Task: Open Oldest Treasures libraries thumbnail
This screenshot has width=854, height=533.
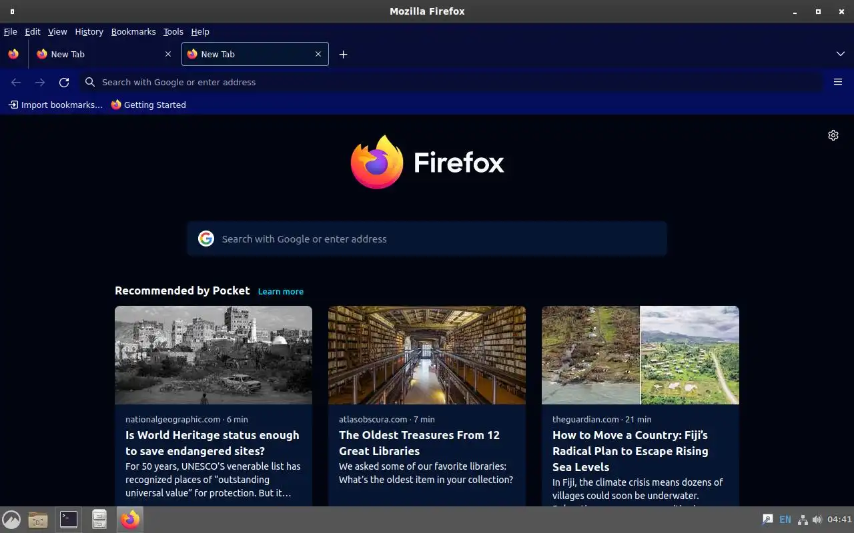Action: pyautogui.click(x=427, y=355)
